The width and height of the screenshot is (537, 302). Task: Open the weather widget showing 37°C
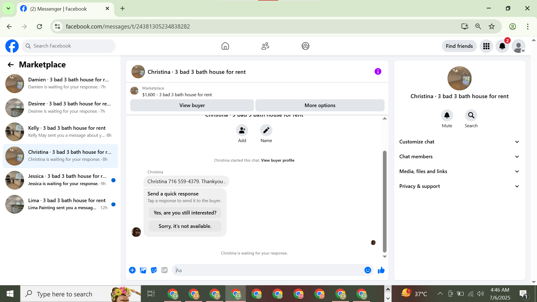[x=414, y=294]
